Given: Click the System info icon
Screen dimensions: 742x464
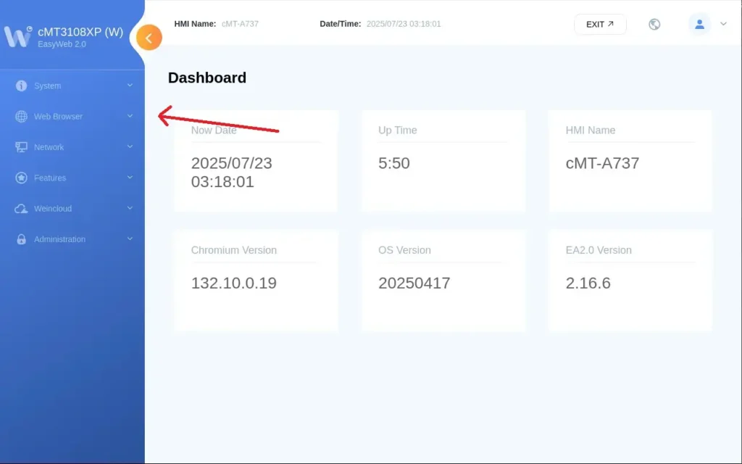Looking at the screenshot, I should coord(21,86).
